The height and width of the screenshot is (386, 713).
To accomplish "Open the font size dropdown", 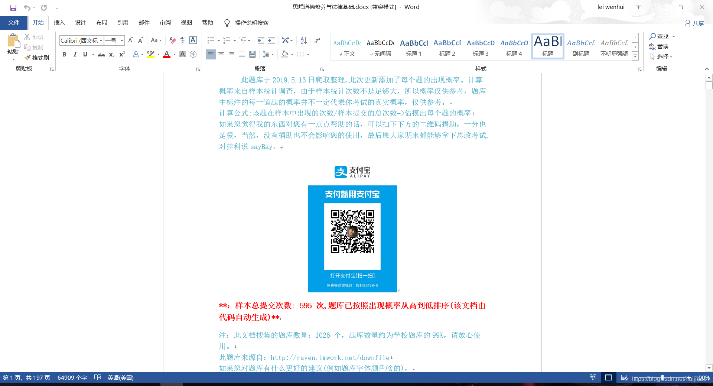I will 122,40.
